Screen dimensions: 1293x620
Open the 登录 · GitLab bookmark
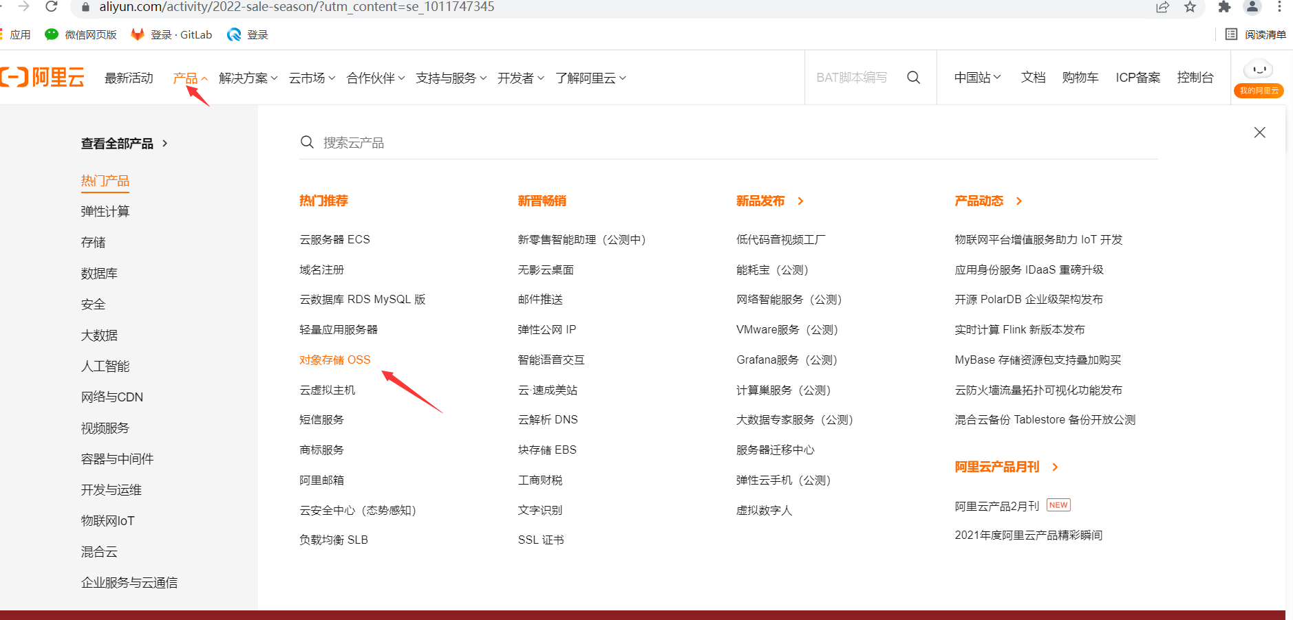click(171, 34)
